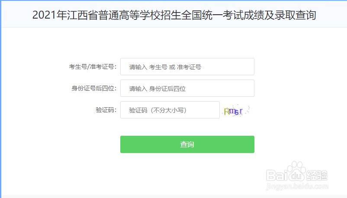Click the 'Bai' text in watermark logo
The height and width of the screenshot is (198, 347).
[x=276, y=175]
